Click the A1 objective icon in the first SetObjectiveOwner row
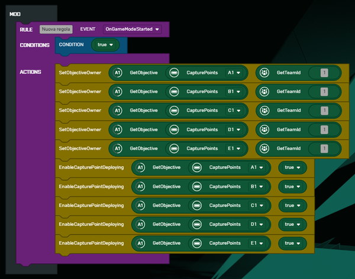The height and width of the screenshot is (279, 355). pyautogui.click(x=118, y=73)
